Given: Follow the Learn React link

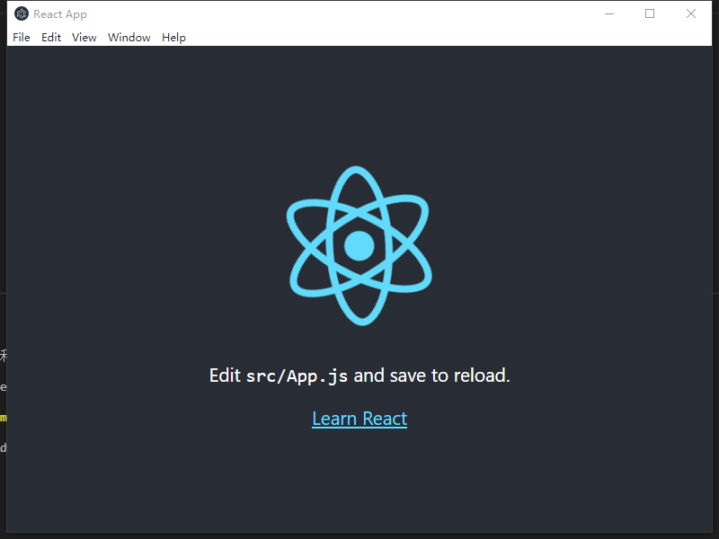Looking at the screenshot, I should click(359, 419).
